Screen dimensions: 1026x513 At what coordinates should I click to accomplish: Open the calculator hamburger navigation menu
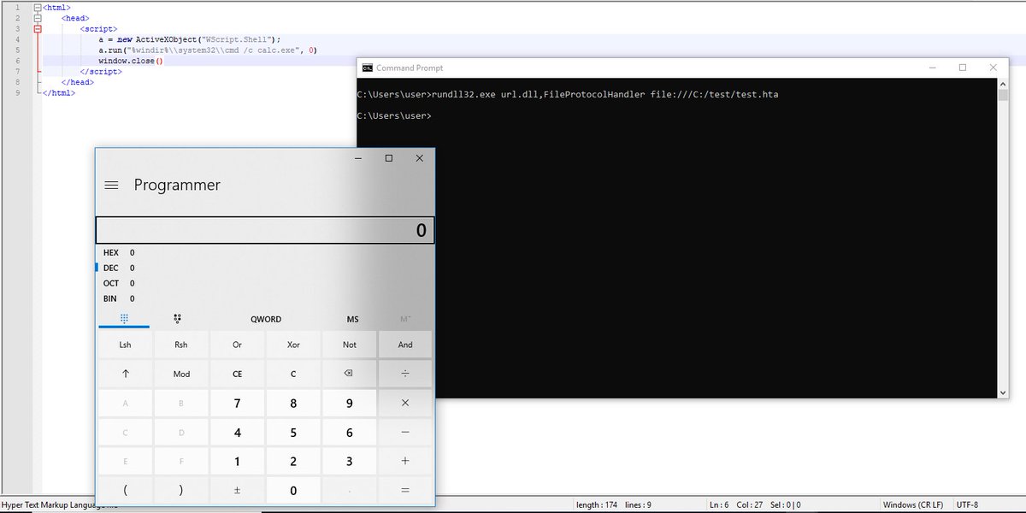(110, 185)
